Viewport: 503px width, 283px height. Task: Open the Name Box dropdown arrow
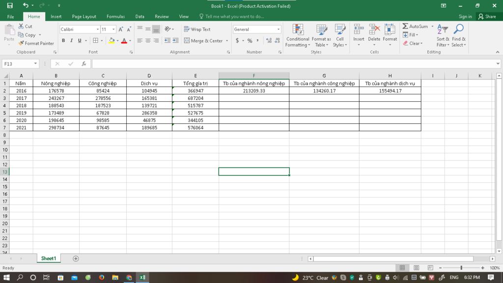click(35, 64)
